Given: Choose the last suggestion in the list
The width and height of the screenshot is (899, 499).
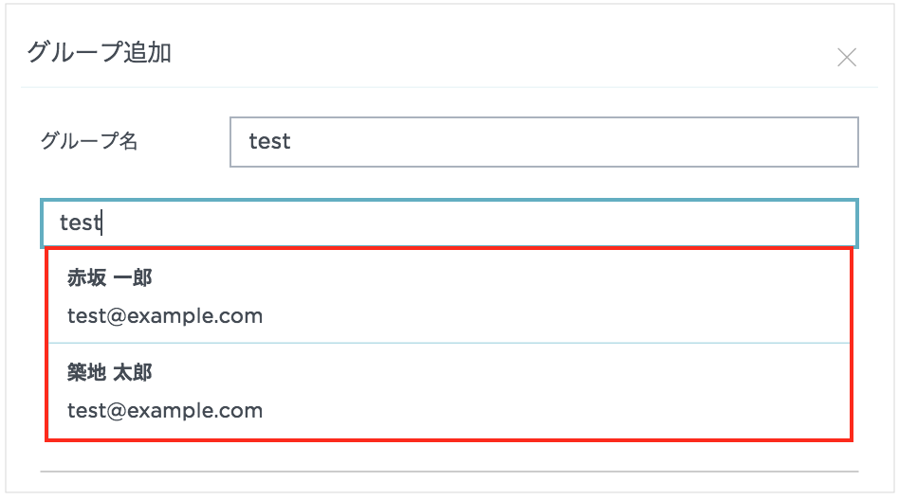Looking at the screenshot, I should point(449,391).
